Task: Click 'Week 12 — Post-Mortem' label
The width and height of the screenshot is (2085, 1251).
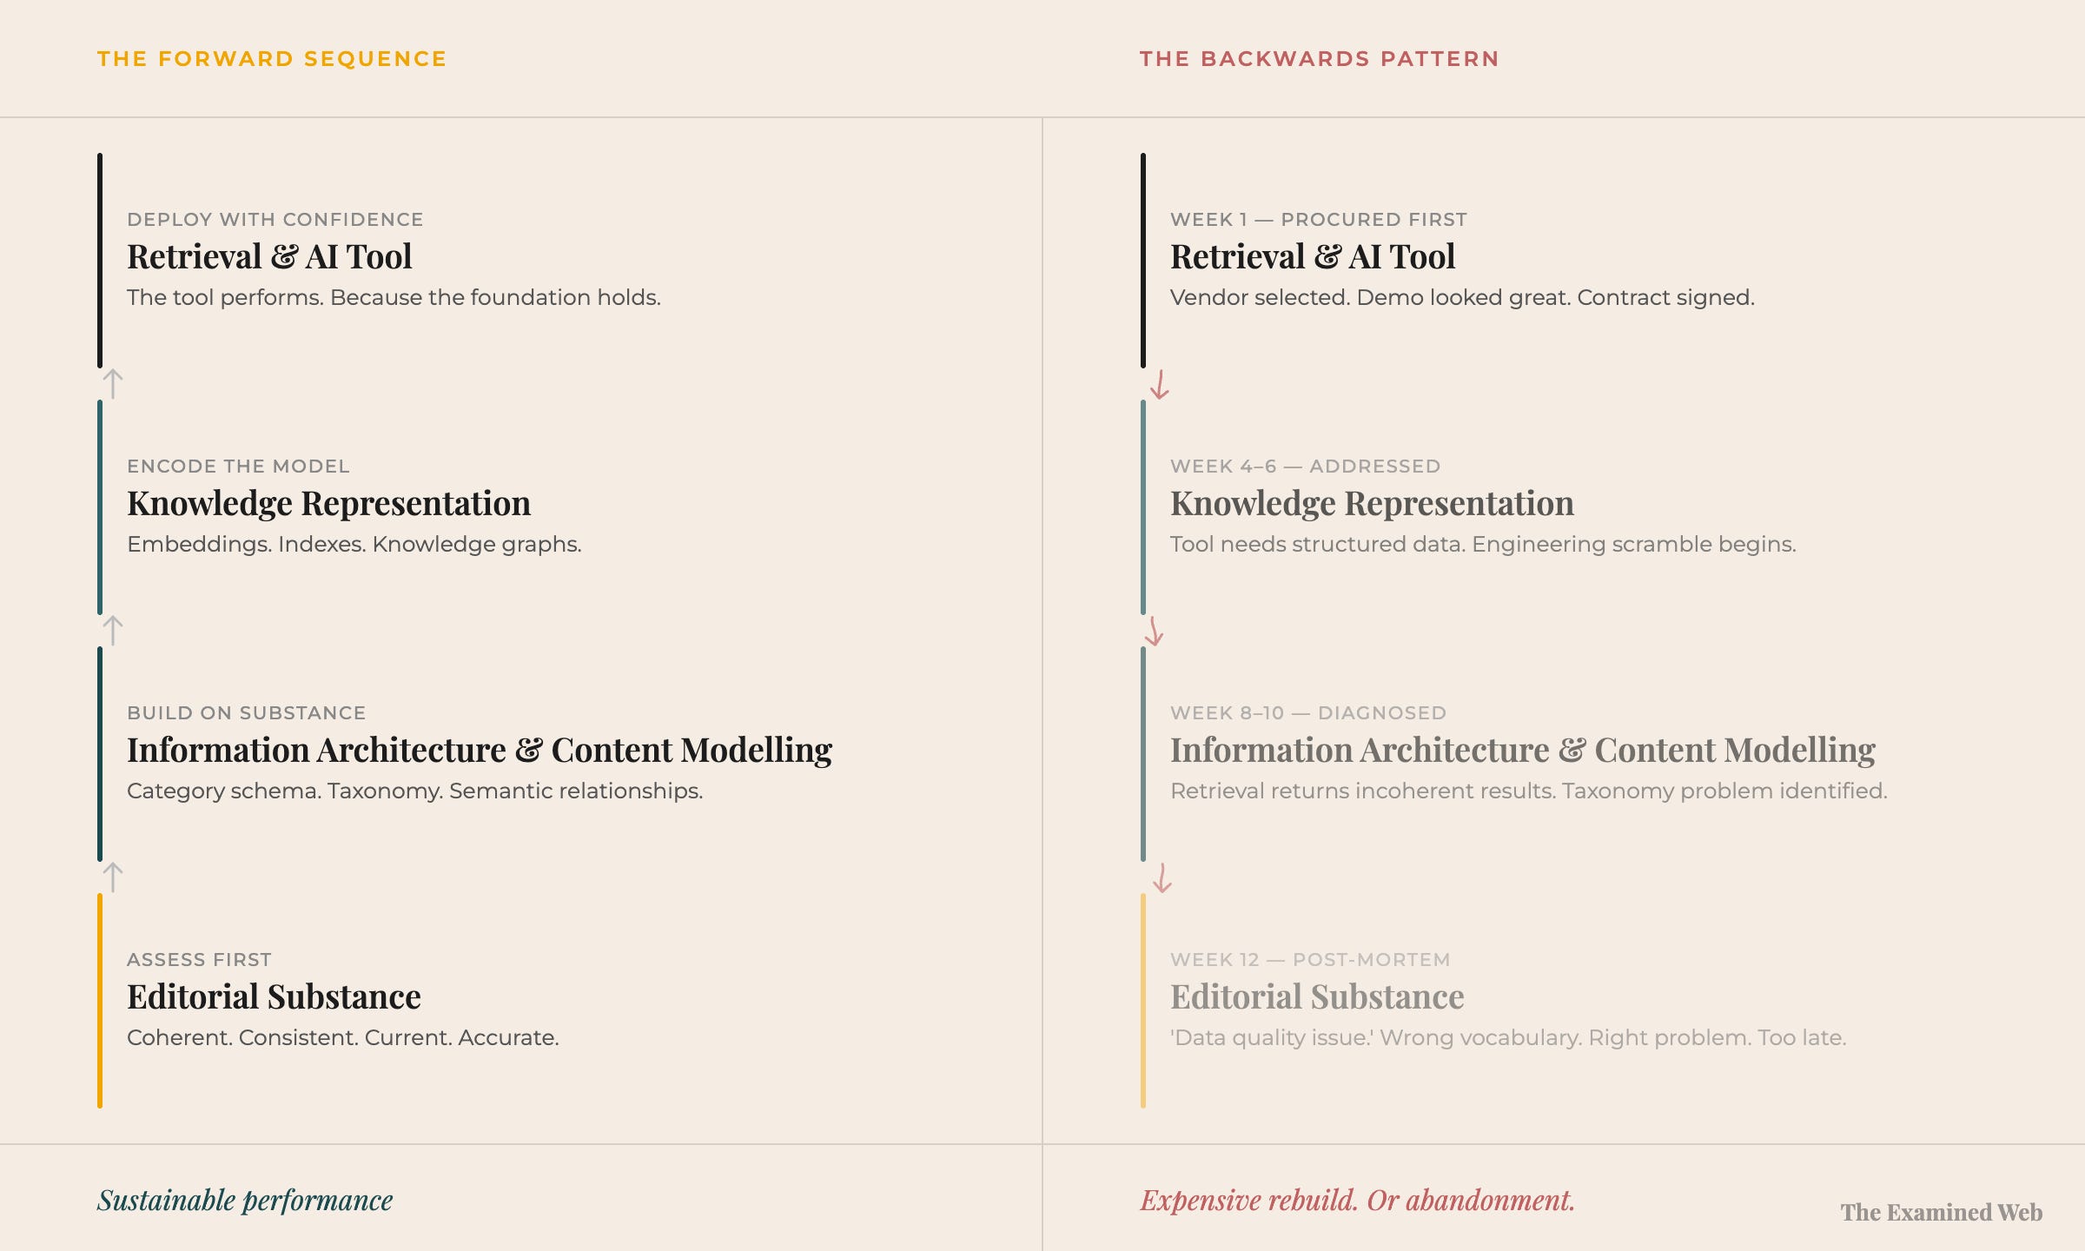Action: 1309,960
